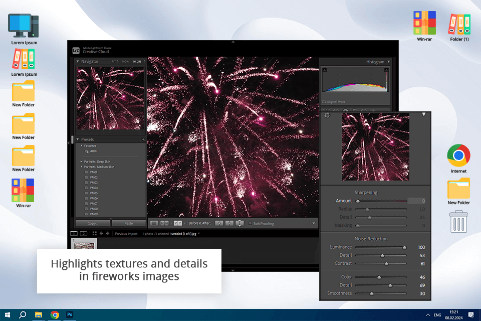Image resolution: width=481 pixels, height=321 pixels.
Task: Click the filmstrip go forward arrow
Action: (x=108, y=233)
